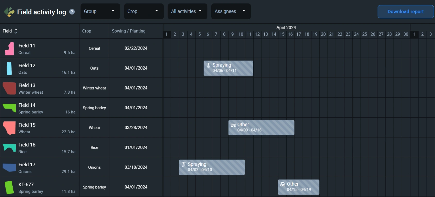Open KT-677 Other activity 04/15 - 04/19
Screen dimensions: 435x197
(x=298, y=187)
